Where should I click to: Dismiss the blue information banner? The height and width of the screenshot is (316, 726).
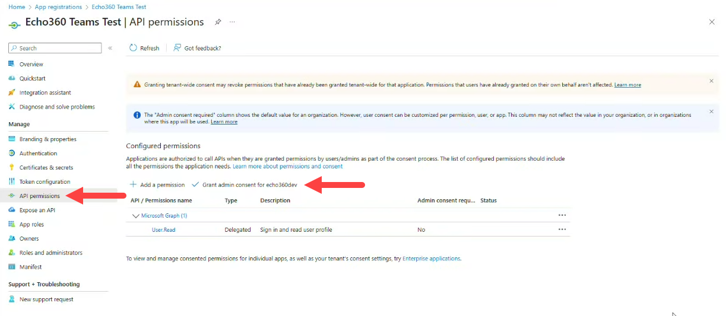point(711,111)
